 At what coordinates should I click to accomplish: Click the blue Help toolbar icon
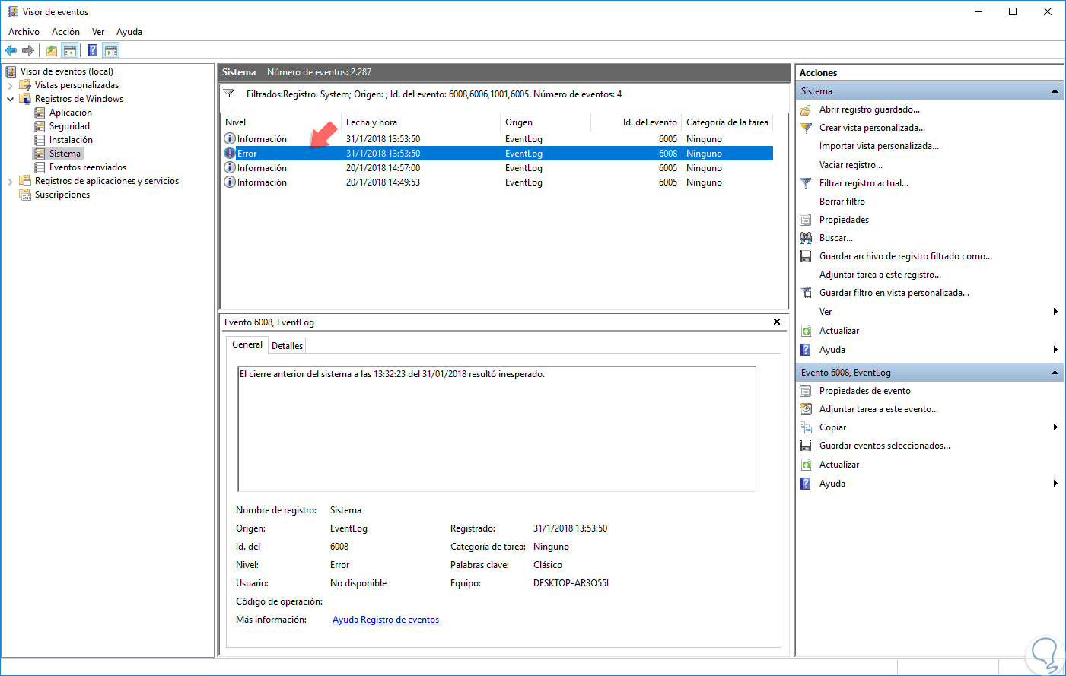[x=92, y=51]
